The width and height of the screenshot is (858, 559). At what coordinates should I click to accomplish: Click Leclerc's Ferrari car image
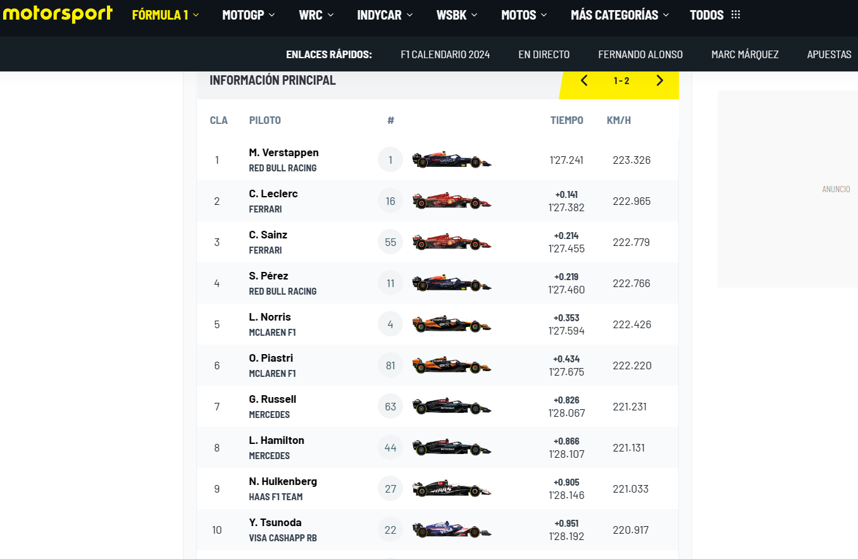point(452,201)
